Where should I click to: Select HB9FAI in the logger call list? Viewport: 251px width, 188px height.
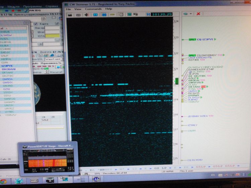click(6, 59)
